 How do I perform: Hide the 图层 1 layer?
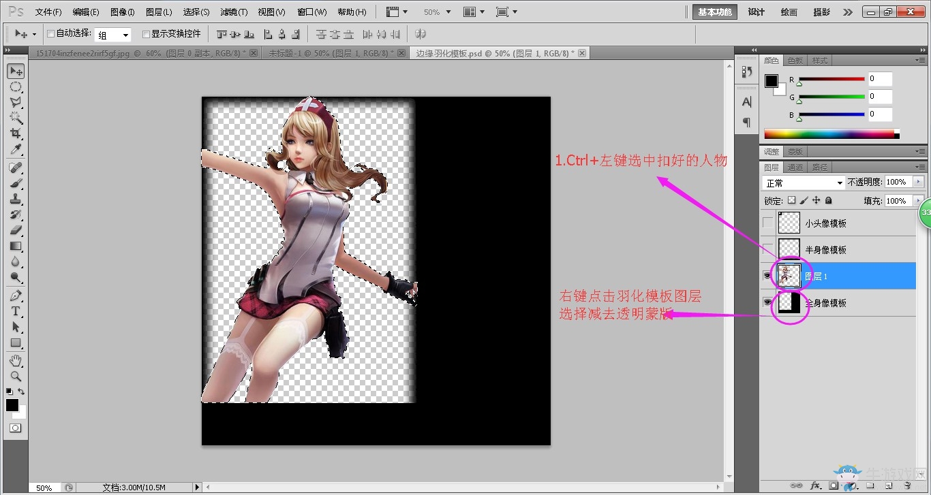click(x=768, y=276)
